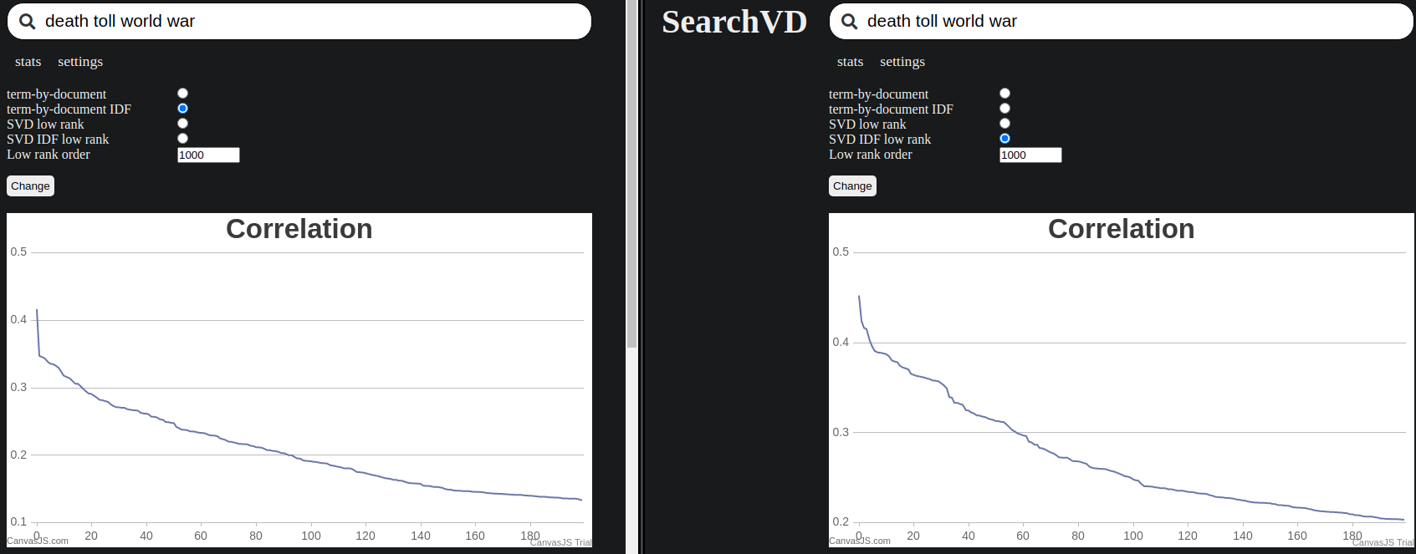This screenshot has height=554, width=1416.
Task: Click the 'SVD low rank' label in right window
Action: (867, 125)
